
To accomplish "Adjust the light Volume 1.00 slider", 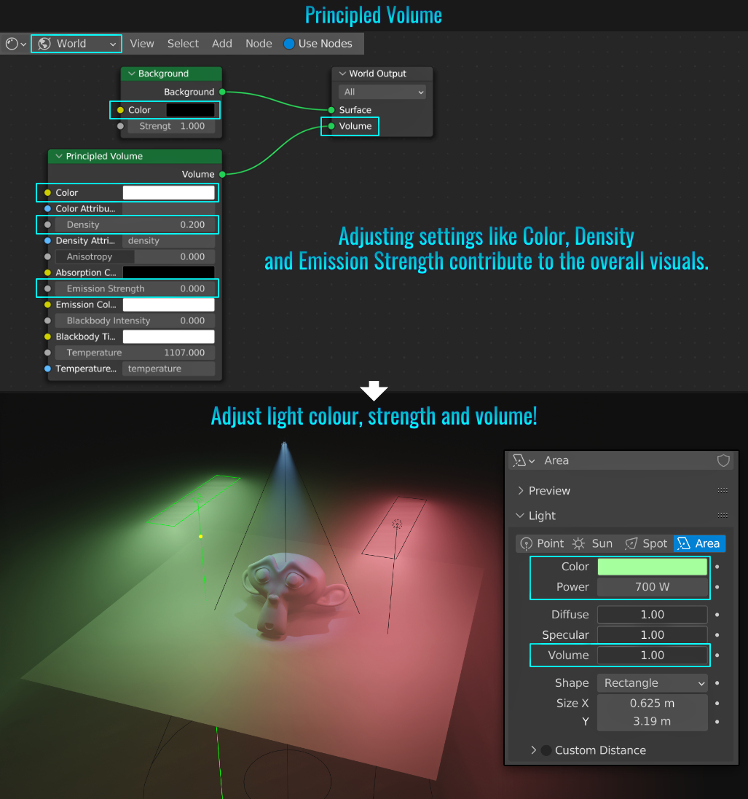I will click(x=652, y=656).
